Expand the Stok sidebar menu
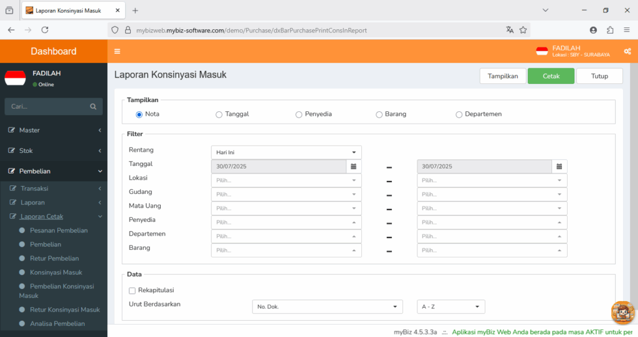Image resolution: width=638 pixels, height=337 pixels. tap(54, 150)
